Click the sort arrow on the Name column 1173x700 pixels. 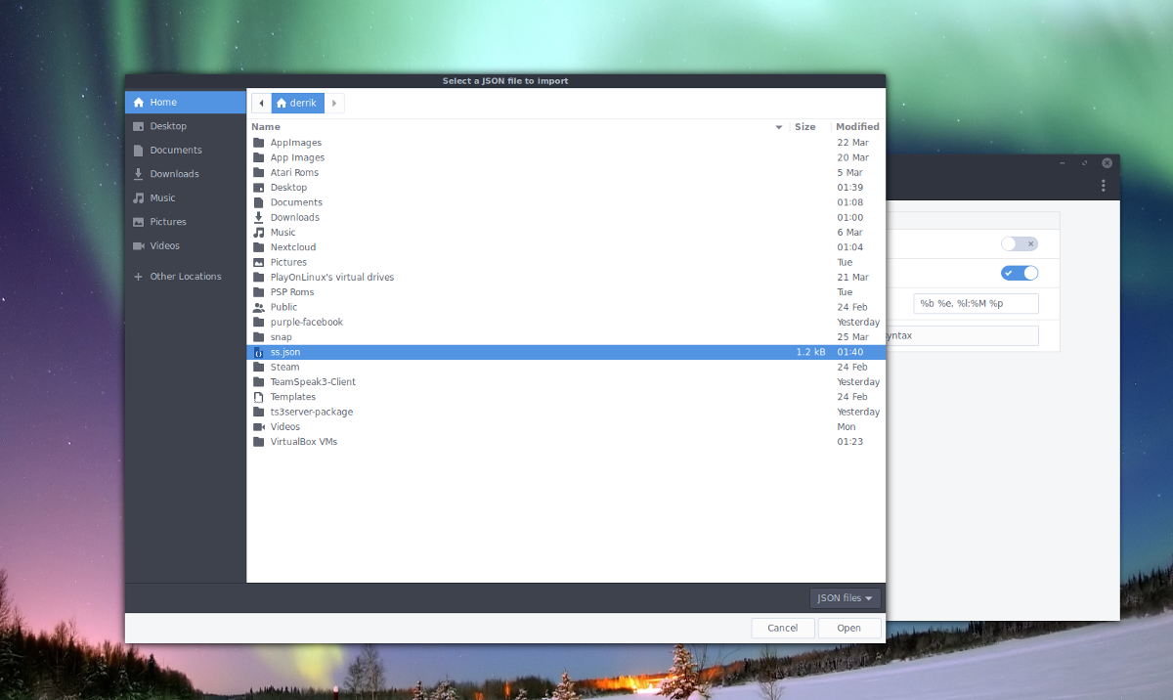coord(778,127)
